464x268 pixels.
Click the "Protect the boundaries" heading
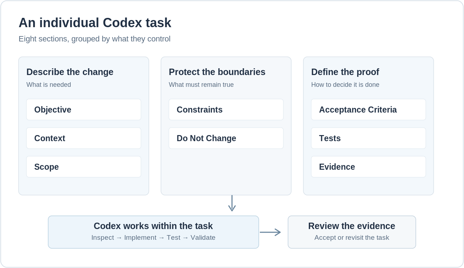(217, 72)
